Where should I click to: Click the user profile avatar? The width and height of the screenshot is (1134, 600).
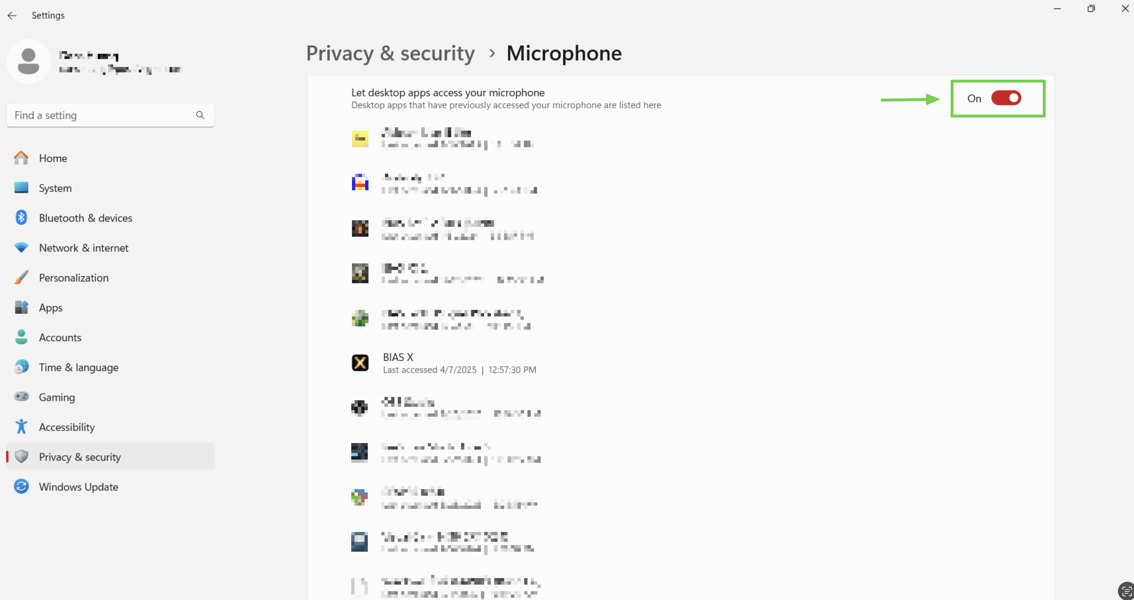pyautogui.click(x=29, y=61)
